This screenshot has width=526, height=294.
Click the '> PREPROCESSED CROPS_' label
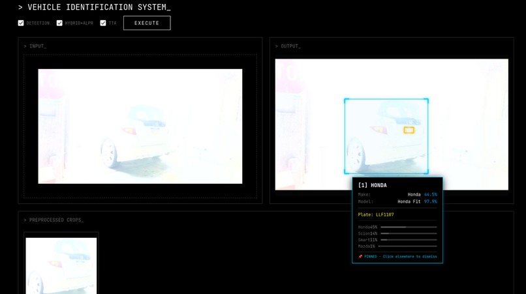tap(54, 220)
